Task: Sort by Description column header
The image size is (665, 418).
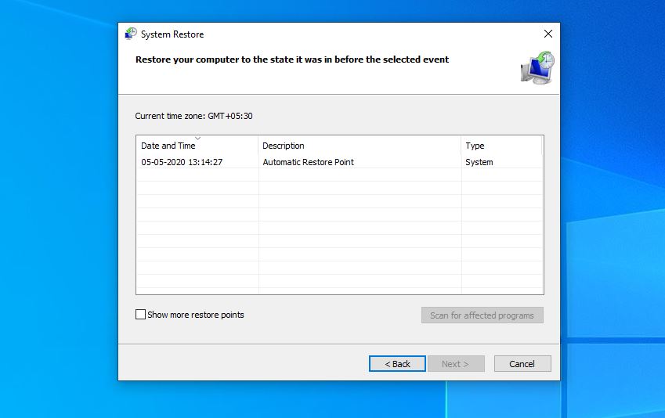Action: point(360,146)
